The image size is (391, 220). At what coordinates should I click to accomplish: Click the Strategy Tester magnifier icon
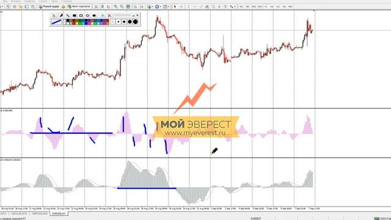[32, 7]
